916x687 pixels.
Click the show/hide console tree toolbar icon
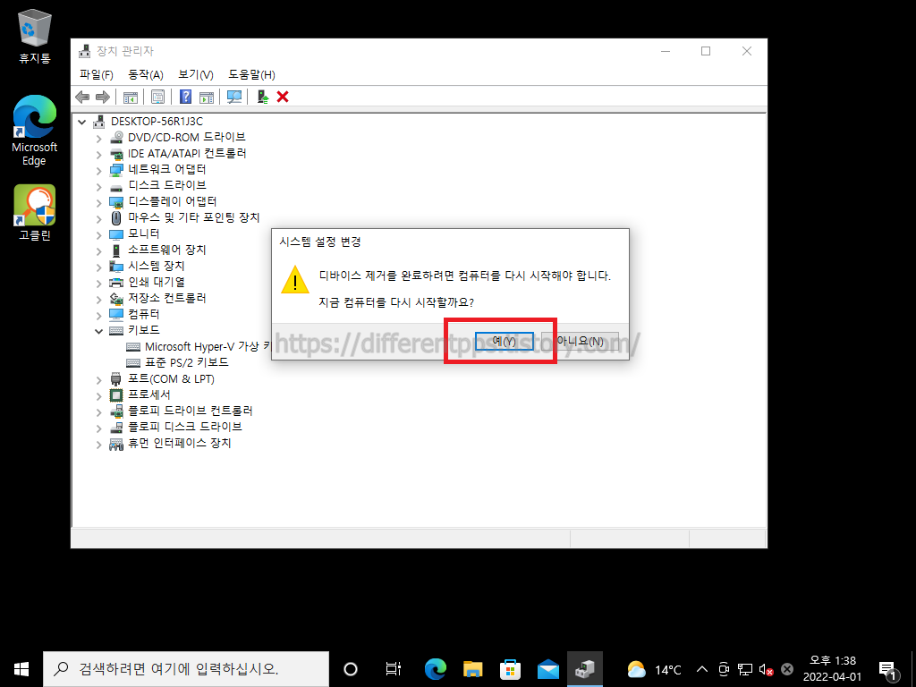click(x=131, y=97)
